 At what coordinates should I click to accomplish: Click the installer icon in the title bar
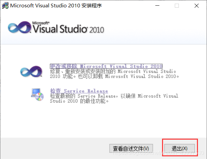click(x=5, y=6)
